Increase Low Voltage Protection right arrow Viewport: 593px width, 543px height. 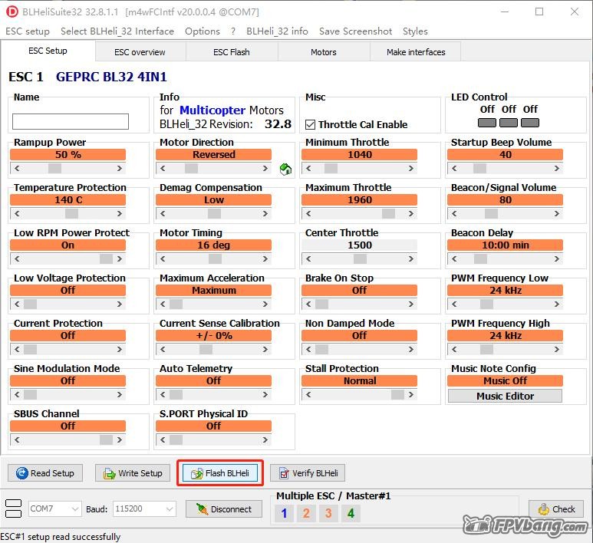pyautogui.click(x=120, y=304)
